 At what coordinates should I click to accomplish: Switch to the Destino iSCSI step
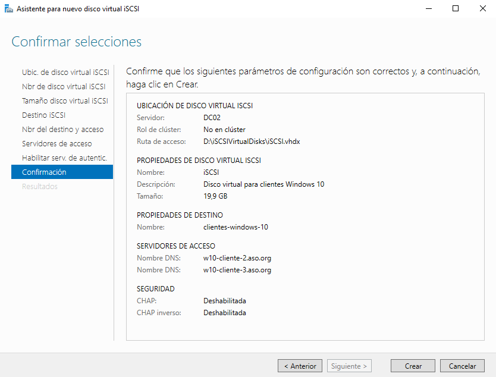point(43,115)
